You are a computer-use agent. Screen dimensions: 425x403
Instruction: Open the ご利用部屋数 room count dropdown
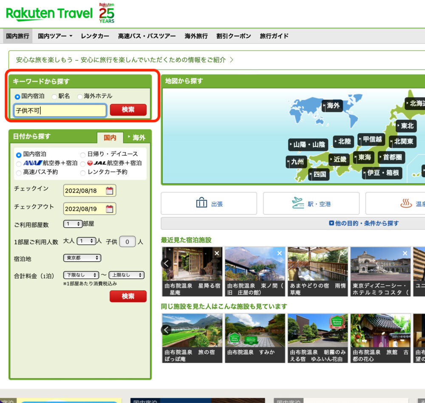pos(73,224)
